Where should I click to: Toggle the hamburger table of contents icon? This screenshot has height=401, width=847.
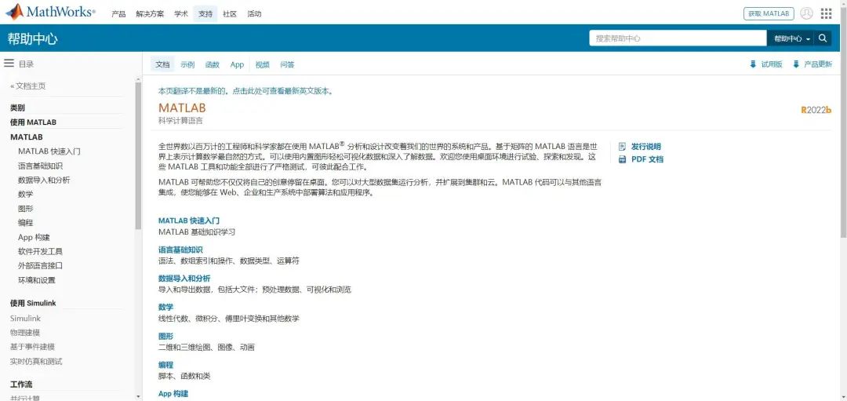pos(9,64)
